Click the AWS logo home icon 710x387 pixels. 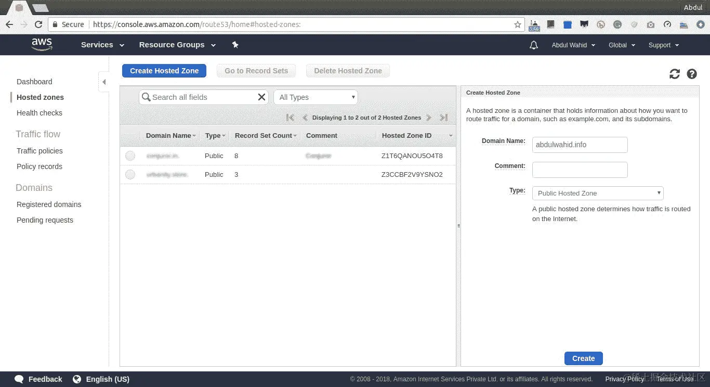click(42, 45)
